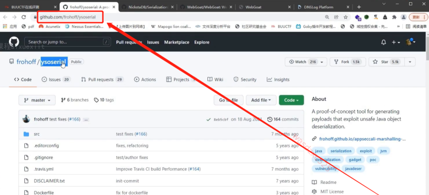429x195 pixels.
Task: Open the apps grid icon in bookmarks bar
Action: (x=5, y=27)
